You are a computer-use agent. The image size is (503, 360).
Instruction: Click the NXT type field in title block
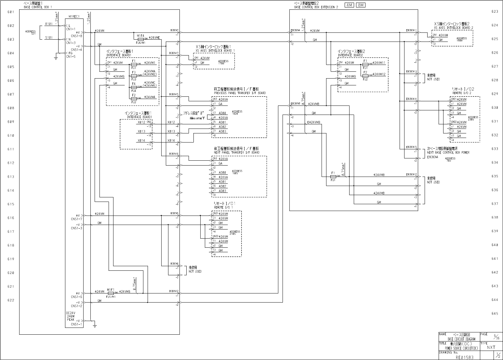pos(491,347)
